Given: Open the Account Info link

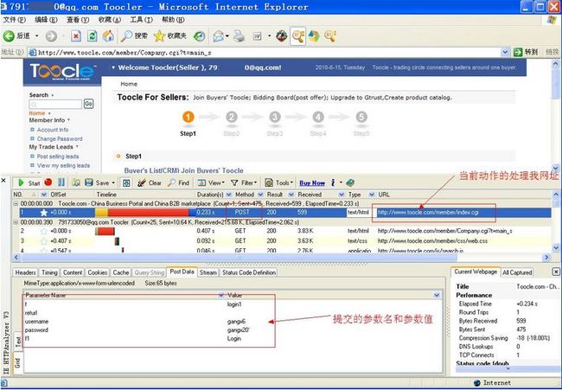Looking at the screenshot, I should [53, 130].
